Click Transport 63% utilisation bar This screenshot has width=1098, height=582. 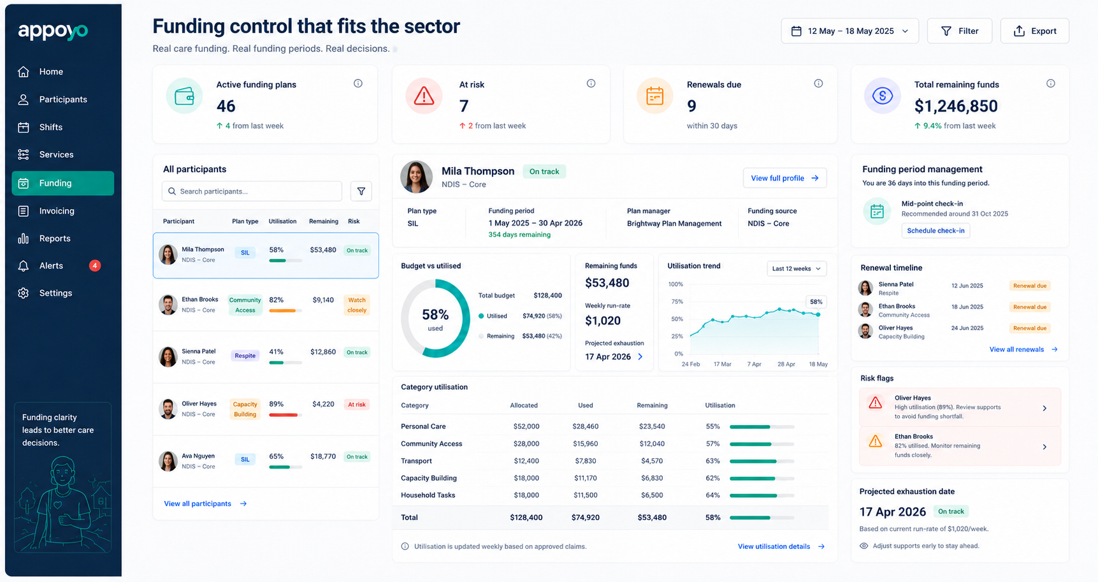[762, 461]
